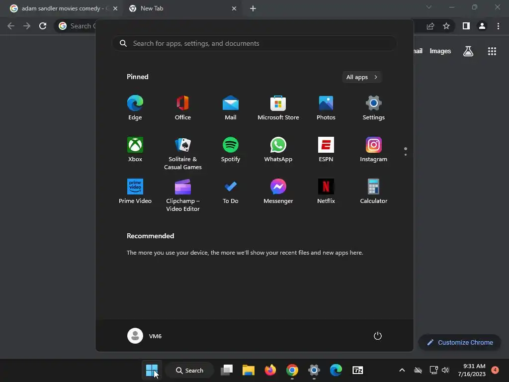Viewport: 509px width, 382px height.
Task: Open the Edge pinned app
Action: pyautogui.click(x=135, y=108)
